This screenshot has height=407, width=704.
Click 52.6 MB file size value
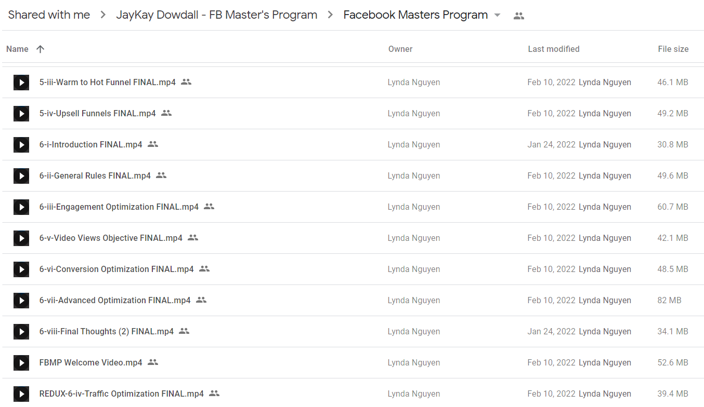(x=673, y=362)
